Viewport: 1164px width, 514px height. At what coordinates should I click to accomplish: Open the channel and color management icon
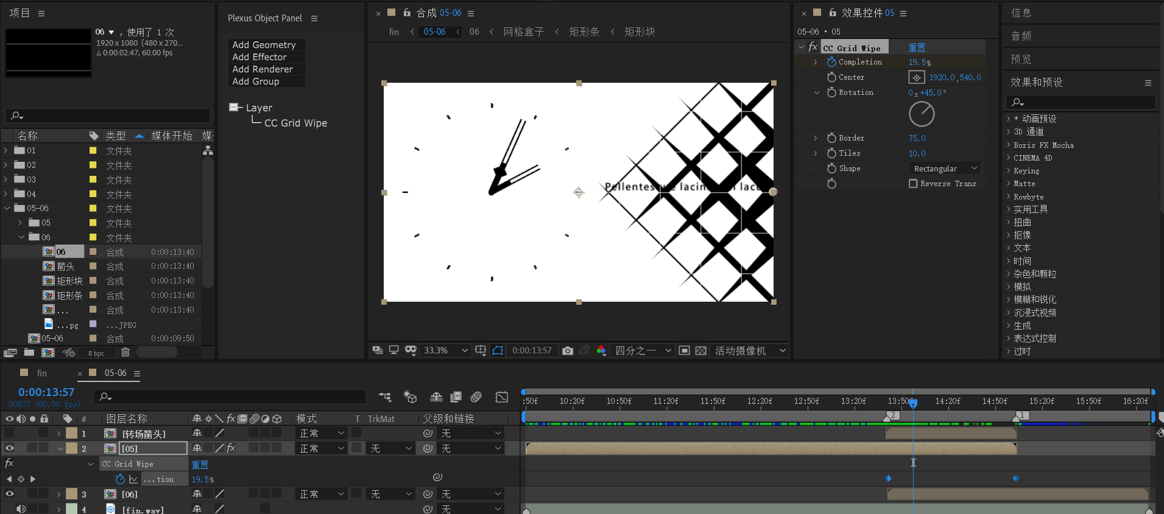click(x=601, y=350)
